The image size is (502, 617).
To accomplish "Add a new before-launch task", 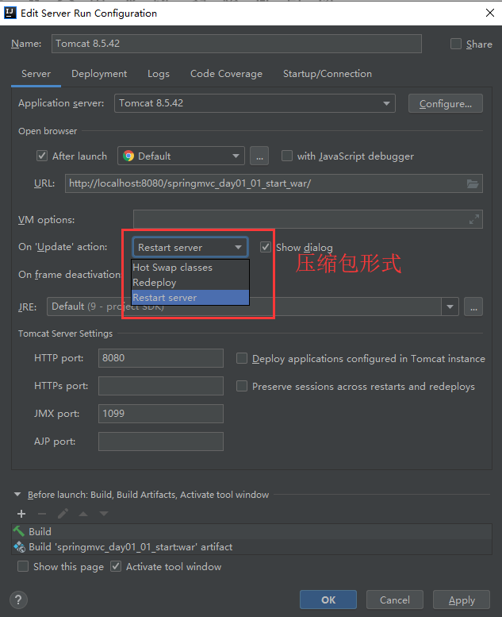I will 21,514.
